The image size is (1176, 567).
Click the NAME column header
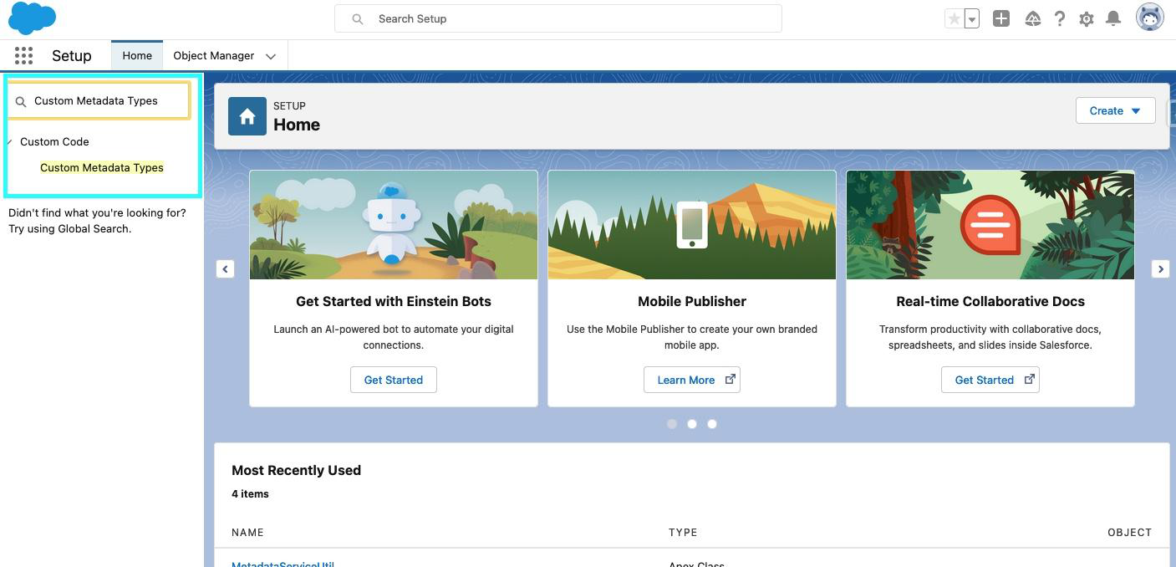click(247, 533)
